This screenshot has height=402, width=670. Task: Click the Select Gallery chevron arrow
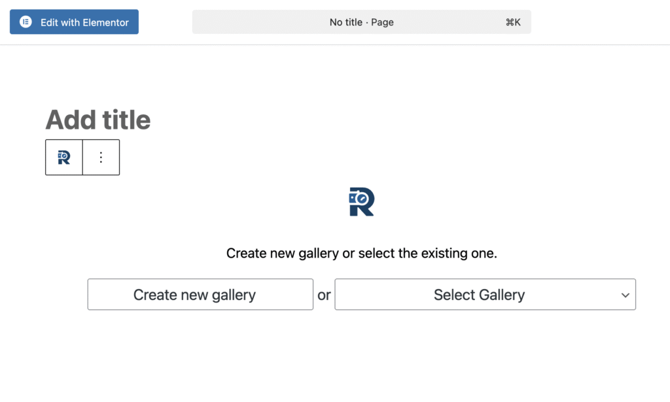click(624, 295)
